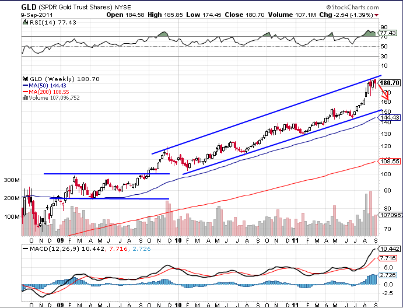
Task: Click the 107096 volume axis tag
Action: pyautogui.click(x=390, y=215)
